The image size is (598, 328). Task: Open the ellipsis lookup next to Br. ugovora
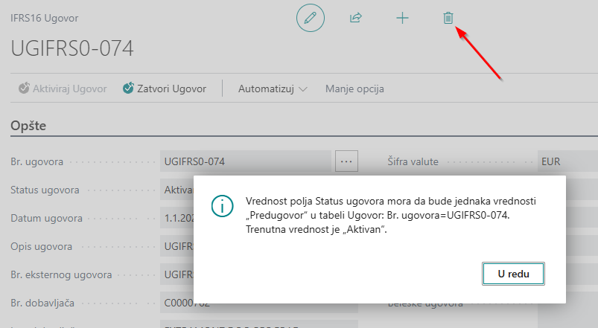pyautogui.click(x=346, y=161)
